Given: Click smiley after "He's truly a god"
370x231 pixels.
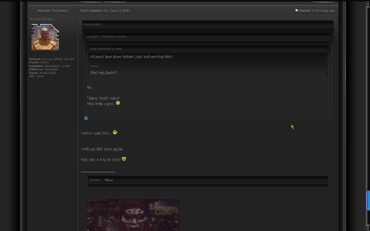Looking at the screenshot, I should click(118, 103).
